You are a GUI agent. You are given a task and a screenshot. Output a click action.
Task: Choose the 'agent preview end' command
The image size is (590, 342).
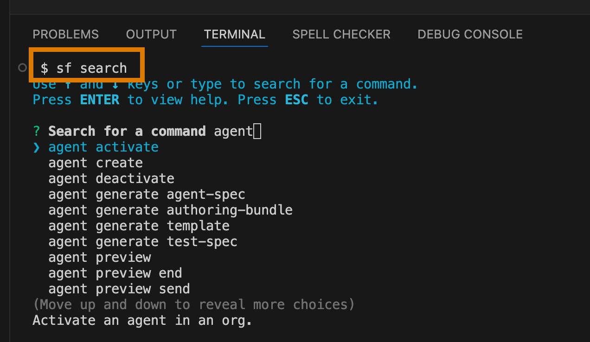click(115, 273)
